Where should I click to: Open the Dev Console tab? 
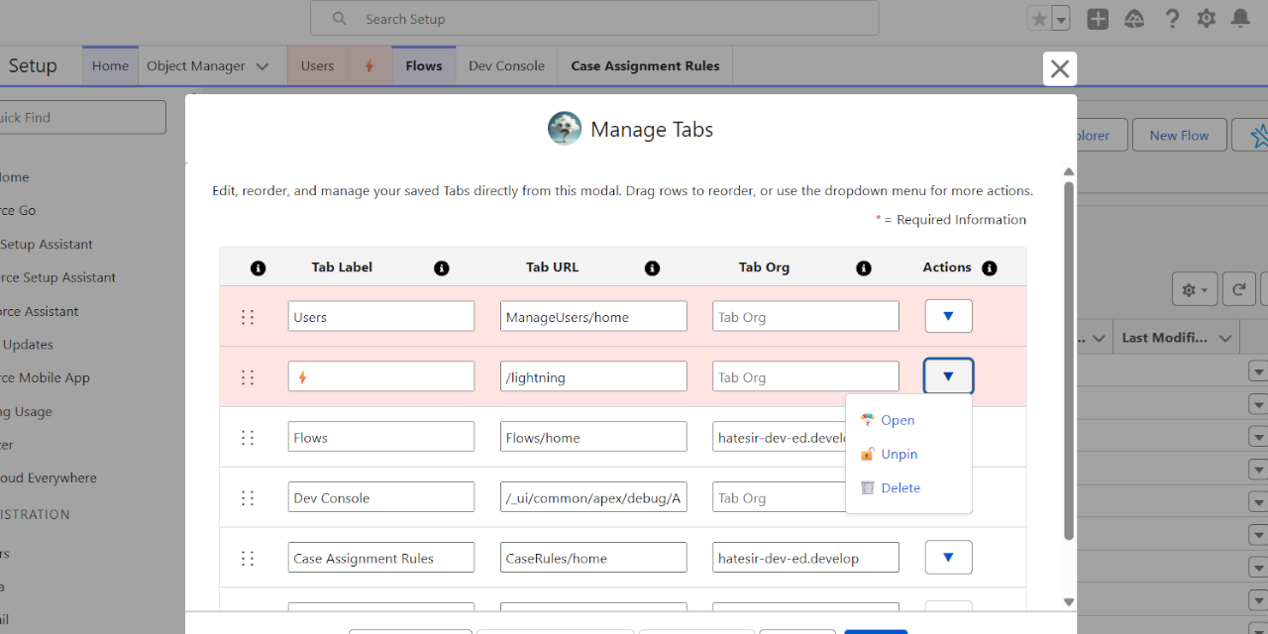506,66
